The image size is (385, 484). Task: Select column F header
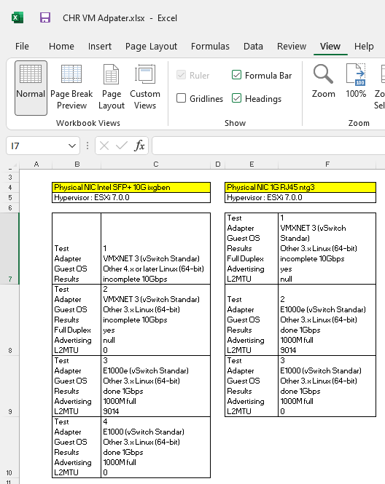tap(327, 164)
